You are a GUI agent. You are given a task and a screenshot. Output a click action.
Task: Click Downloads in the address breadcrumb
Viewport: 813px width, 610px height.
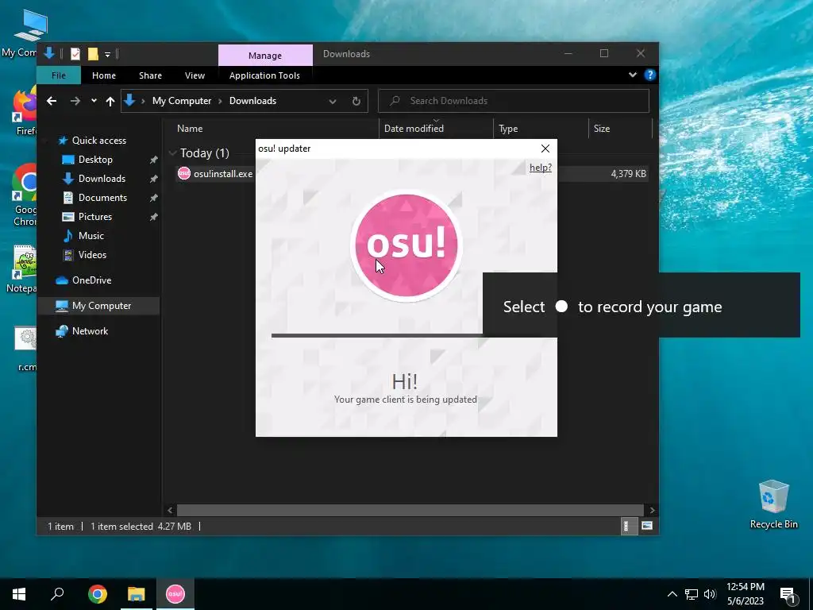(x=252, y=101)
